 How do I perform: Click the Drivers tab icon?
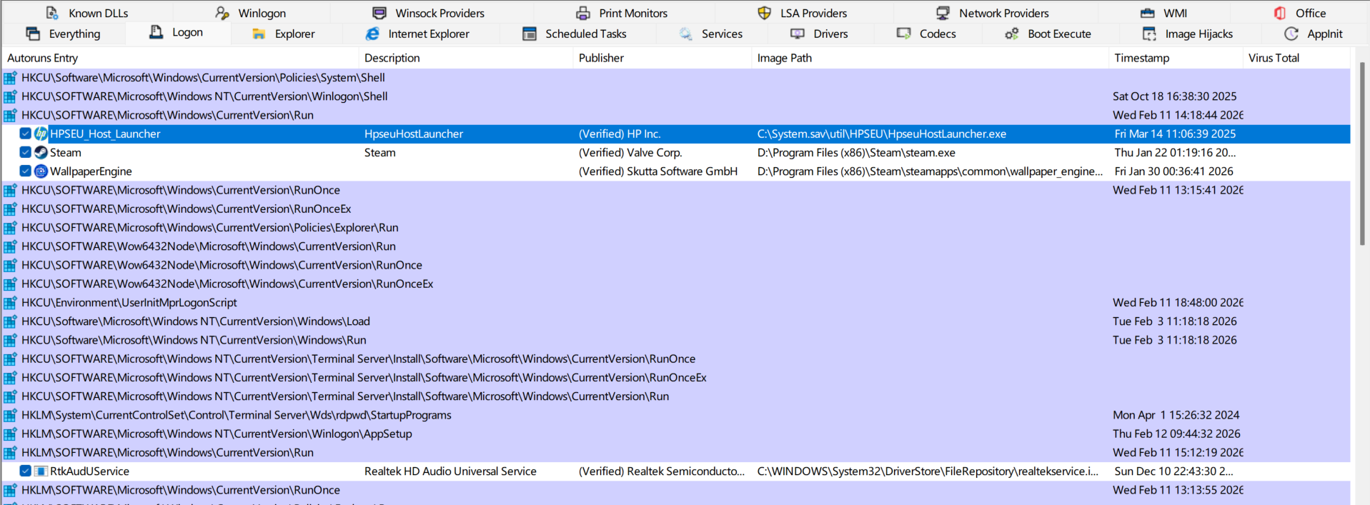click(798, 34)
